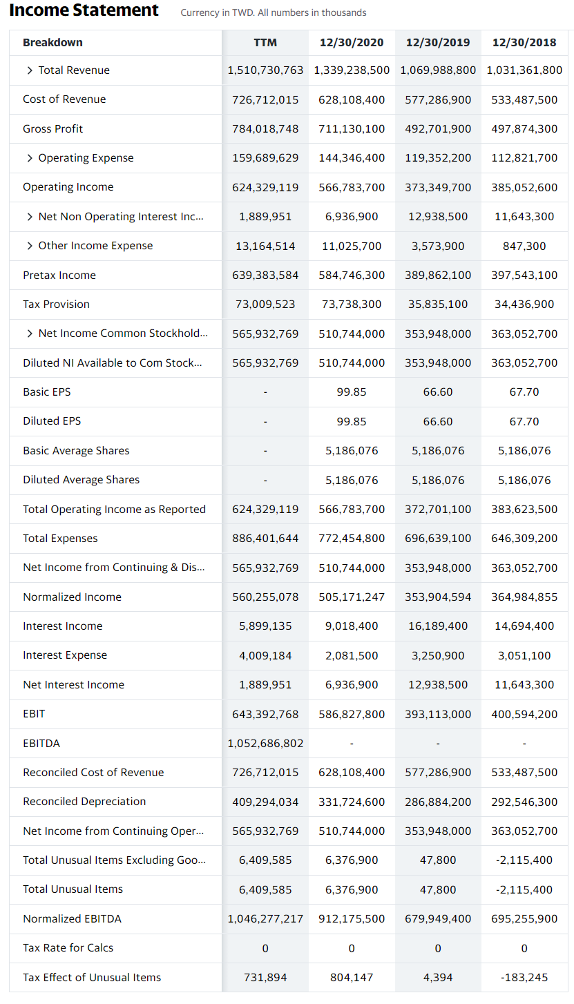574x1004 pixels.
Task: Click the EBIT row label
Action: click(x=34, y=714)
